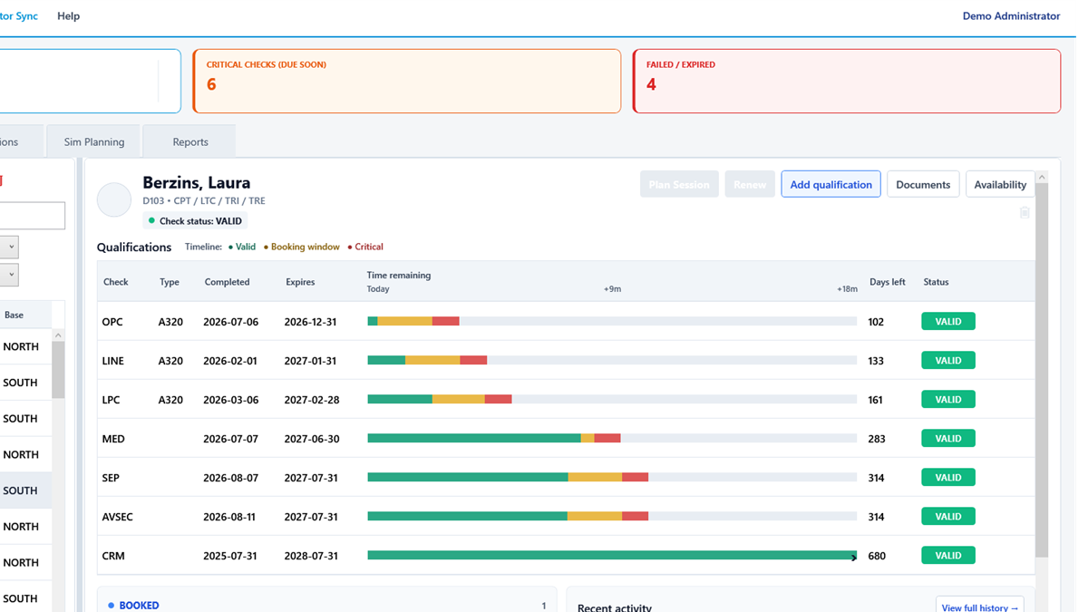1088x612 pixels.
Task: Click the Expires column header
Action: pyautogui.click(x=300, y=282)
